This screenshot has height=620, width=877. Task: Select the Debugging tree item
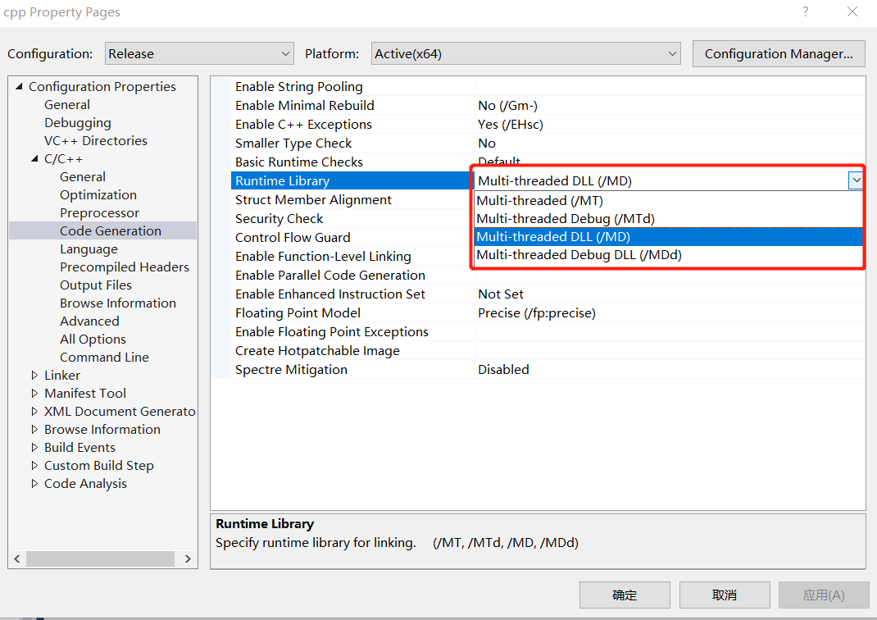[x=78, y=122]
